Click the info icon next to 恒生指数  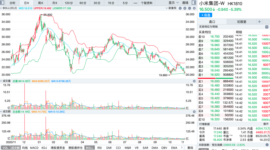pyautogui.click(x=267, y=145)
